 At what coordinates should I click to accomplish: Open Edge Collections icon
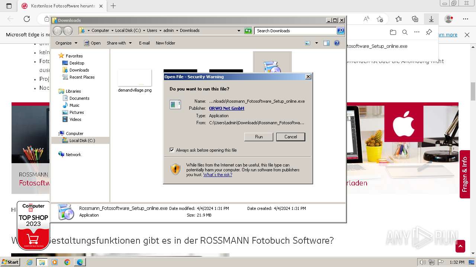[x=415, y=19]
